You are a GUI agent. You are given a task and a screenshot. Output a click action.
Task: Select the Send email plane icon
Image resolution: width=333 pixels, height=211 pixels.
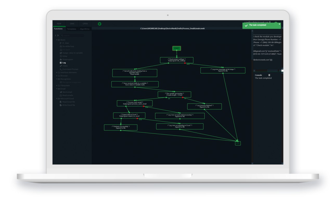(61, 92)
